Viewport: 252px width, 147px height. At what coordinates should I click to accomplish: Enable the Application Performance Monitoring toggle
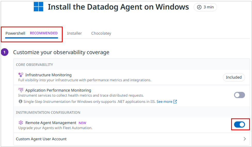pos(239,95)
